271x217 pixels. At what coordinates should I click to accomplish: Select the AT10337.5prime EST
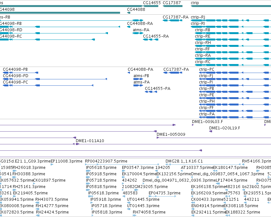(182, 171)
